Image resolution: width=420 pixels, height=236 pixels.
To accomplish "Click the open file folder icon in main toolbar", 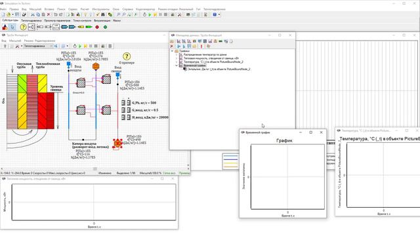I will pos(9,14).
